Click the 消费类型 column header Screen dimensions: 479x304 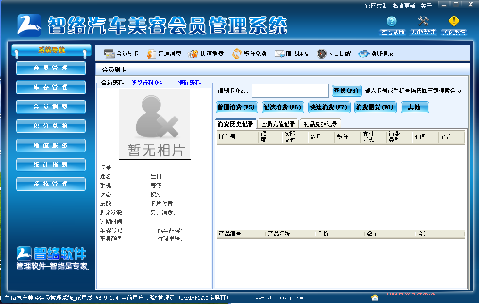pyautogui.click(x=399, y=137)
